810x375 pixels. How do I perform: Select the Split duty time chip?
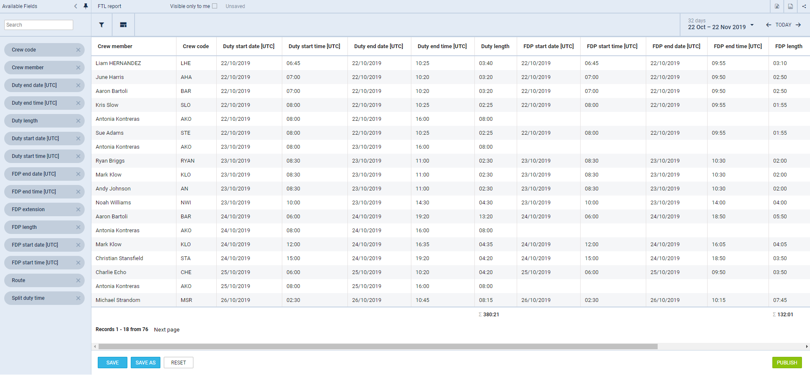[44, 298]
